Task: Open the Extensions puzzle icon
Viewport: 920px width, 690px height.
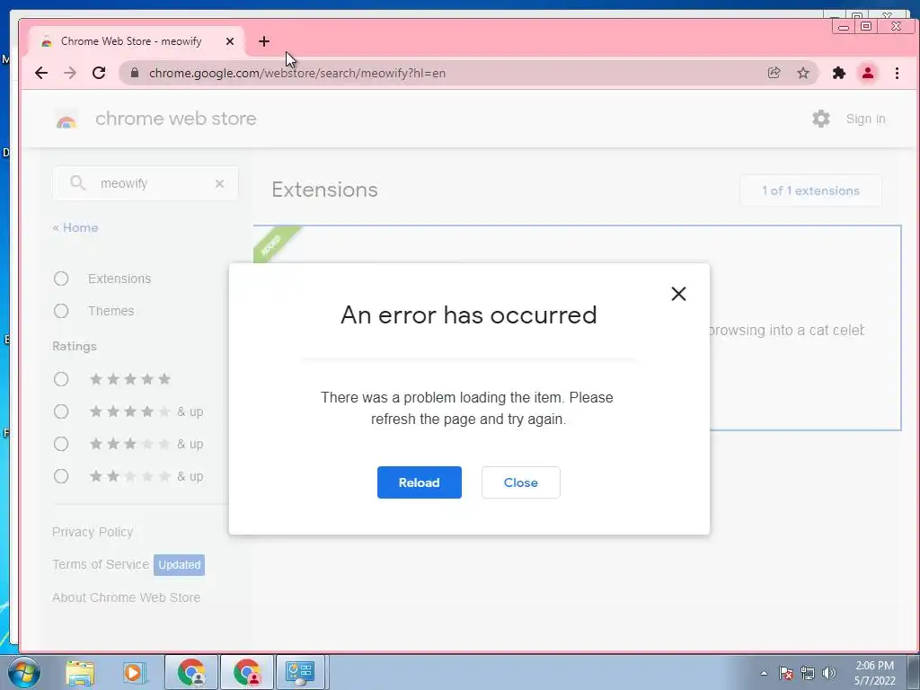Action: coord(839,73)
